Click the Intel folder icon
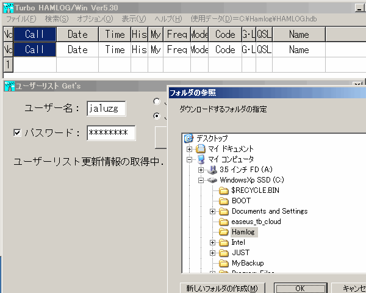This screenshot has width=366, height=293. click(224, 242)
